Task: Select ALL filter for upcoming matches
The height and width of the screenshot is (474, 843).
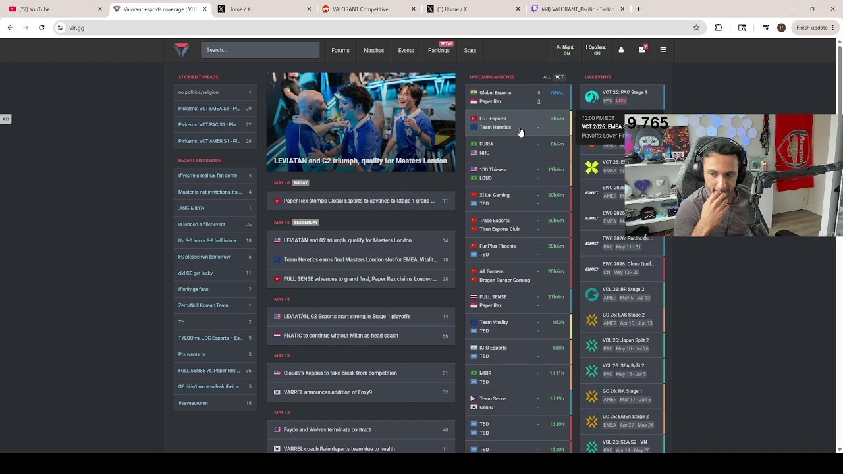Action: (x=547, y=77)
